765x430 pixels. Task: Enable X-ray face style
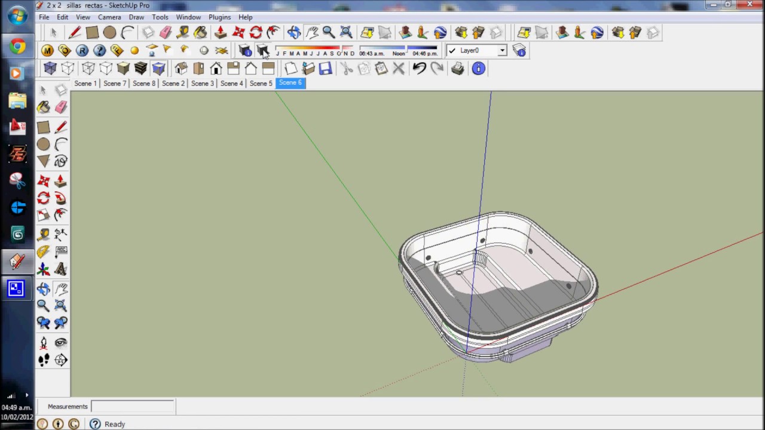(50, 69)
